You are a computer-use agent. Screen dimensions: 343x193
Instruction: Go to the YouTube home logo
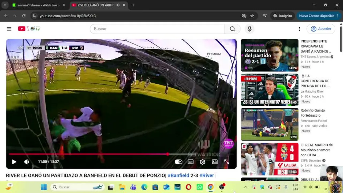coord(29,29)
